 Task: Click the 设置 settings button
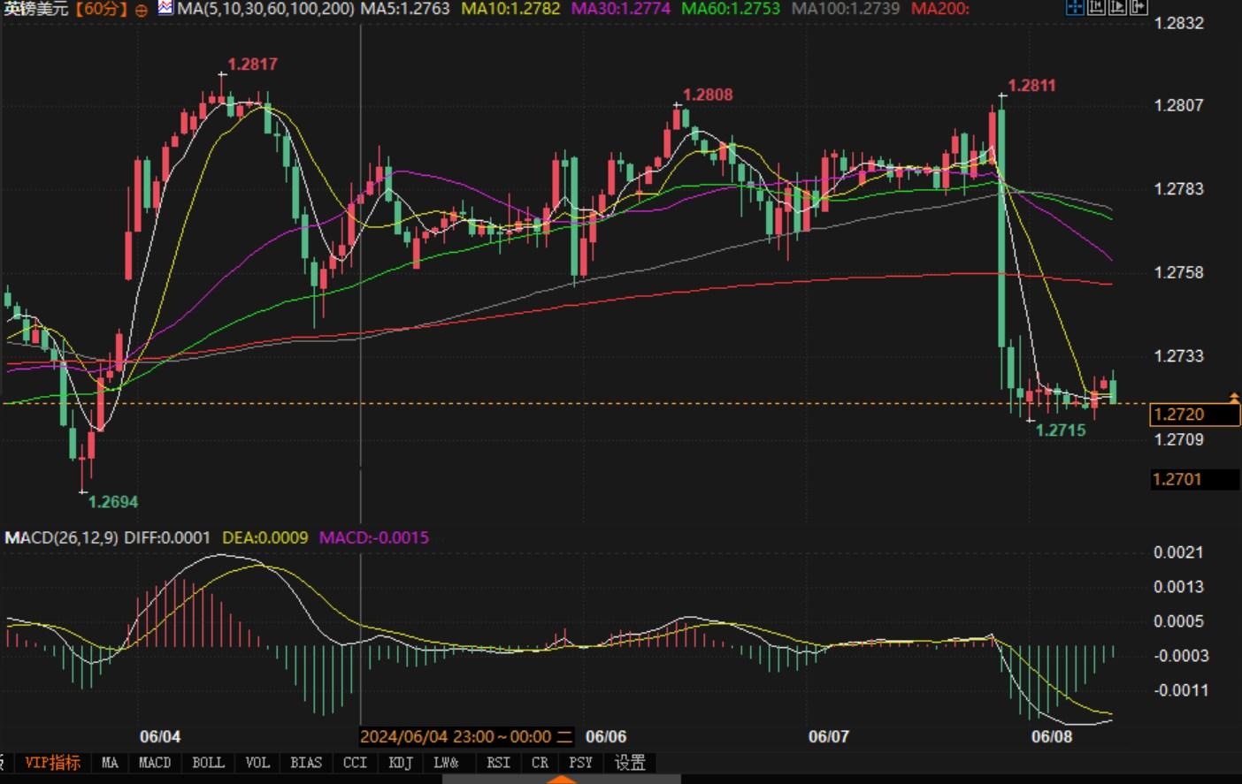(x=630, y=763)
